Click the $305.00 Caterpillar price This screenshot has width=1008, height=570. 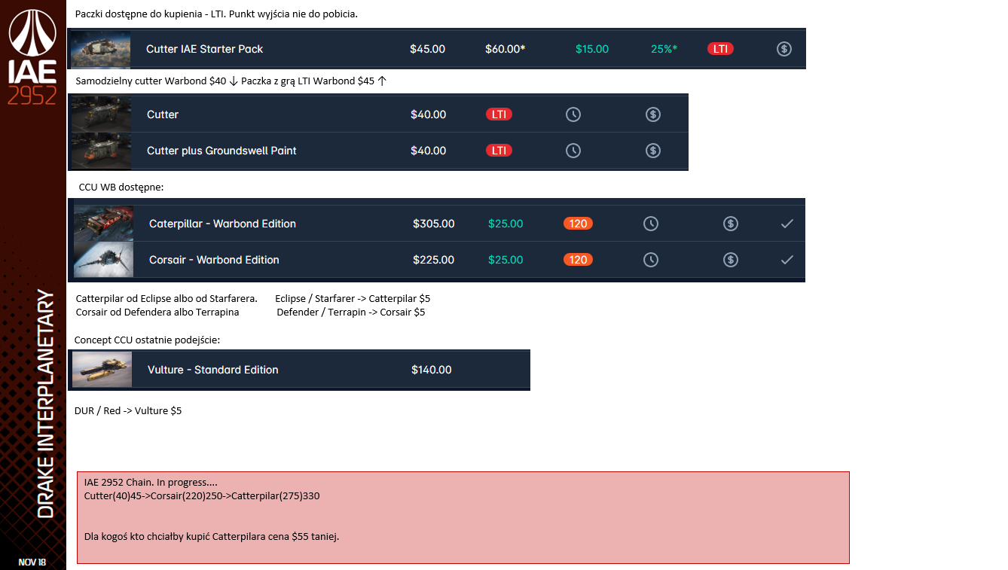pos(434,224)
